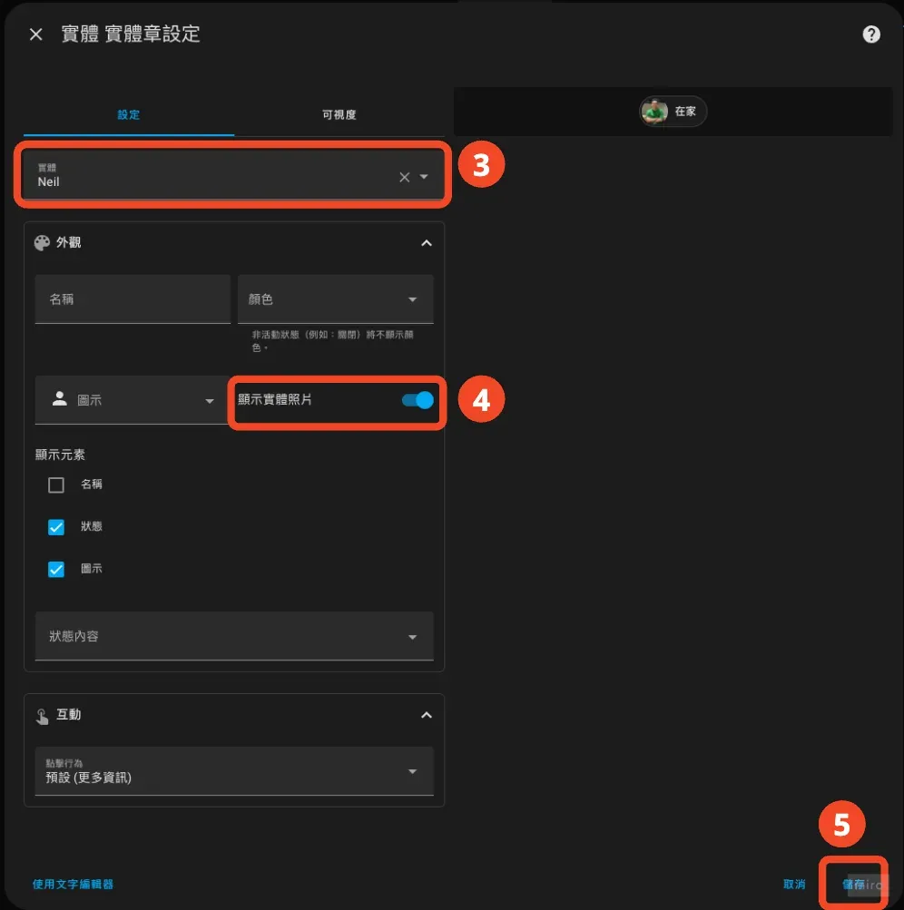Click inside the 名稱 input field

(133, 299)
